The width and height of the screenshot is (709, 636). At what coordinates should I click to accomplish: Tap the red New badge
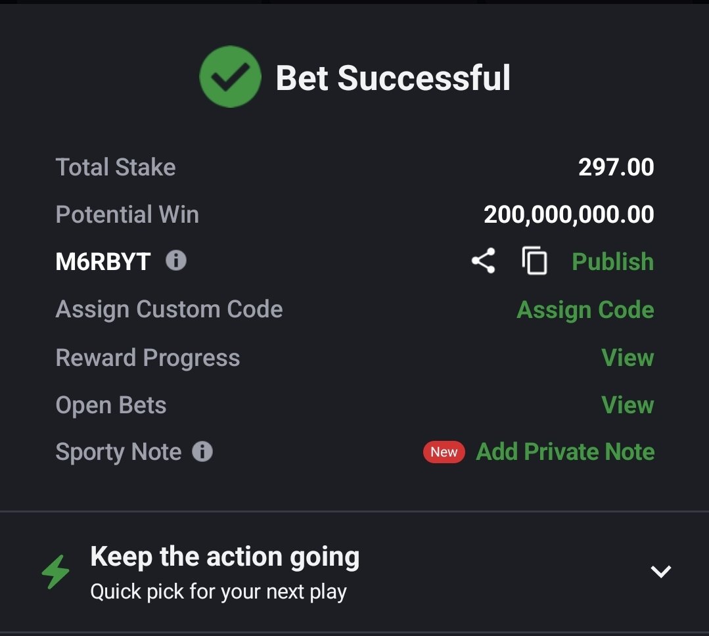click(444, 451)
